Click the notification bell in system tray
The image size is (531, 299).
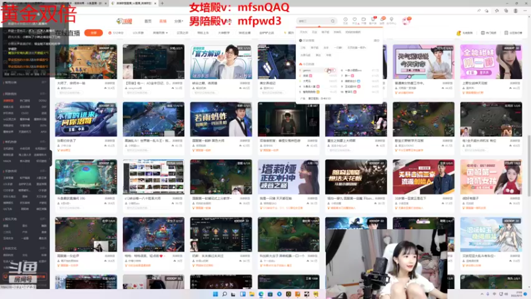(525, 294)
